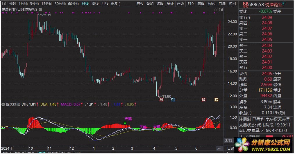Click the red 涨 event marker
295x154 pixels.
161,99
